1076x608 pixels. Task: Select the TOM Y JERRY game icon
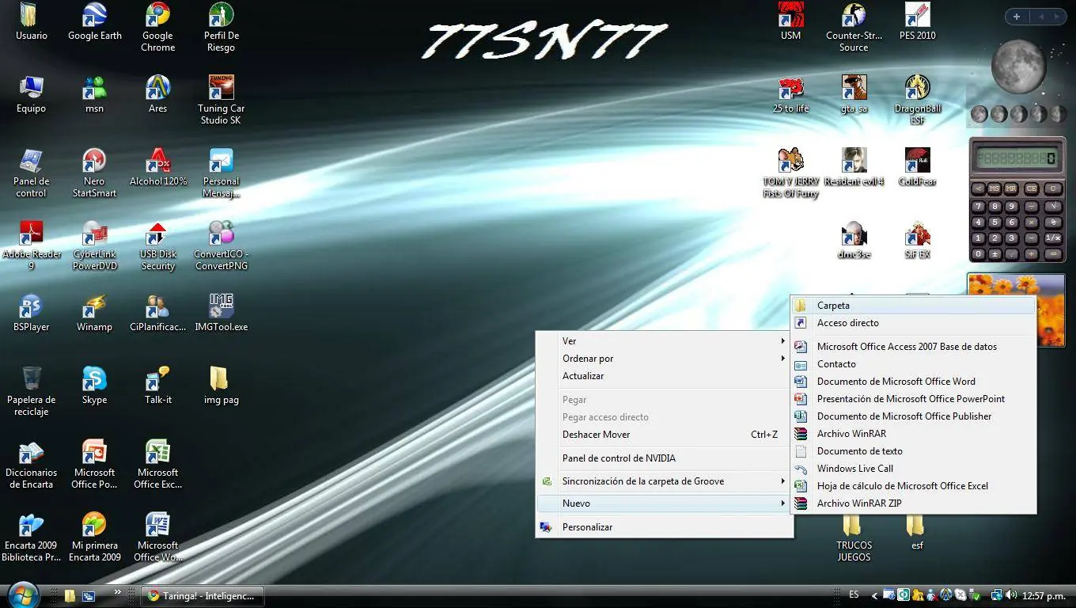coord(790,173)
